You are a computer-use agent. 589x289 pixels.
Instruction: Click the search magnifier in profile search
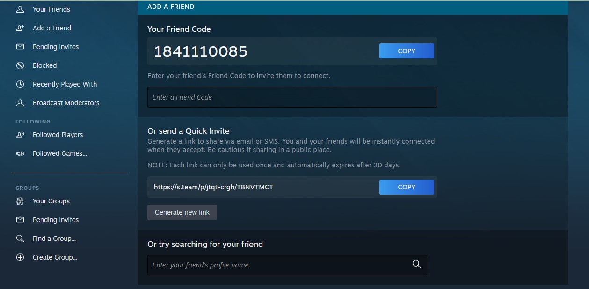click(x=416, y=264)
